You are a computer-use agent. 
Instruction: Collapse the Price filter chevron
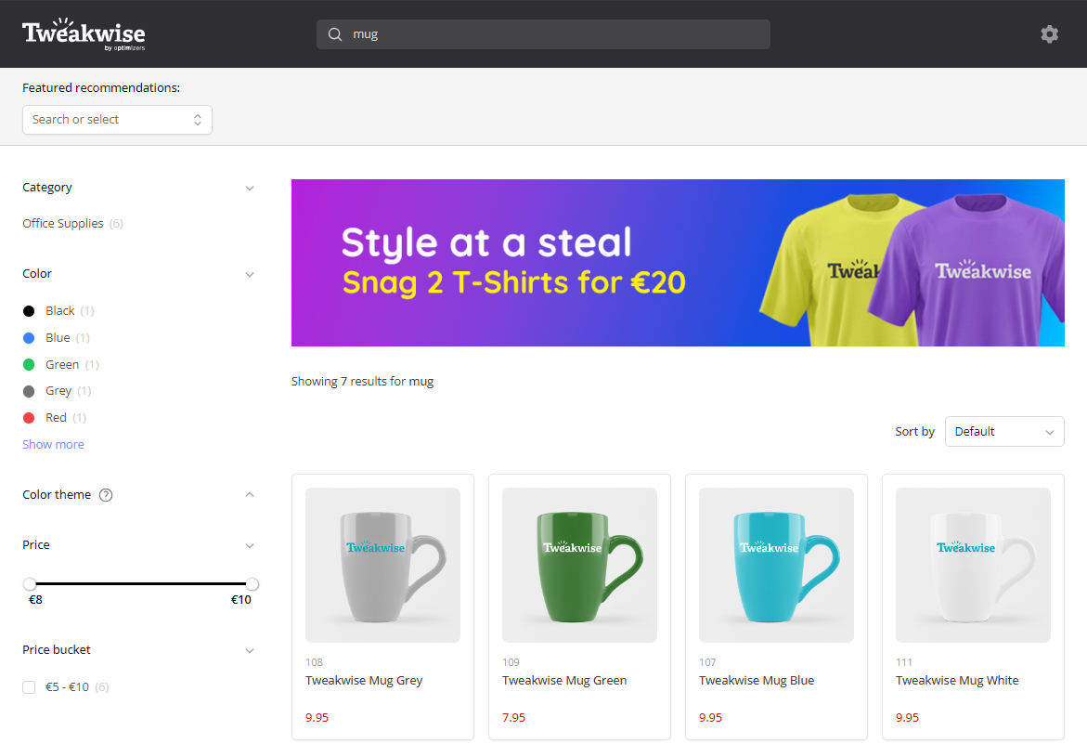coord(250,545)
